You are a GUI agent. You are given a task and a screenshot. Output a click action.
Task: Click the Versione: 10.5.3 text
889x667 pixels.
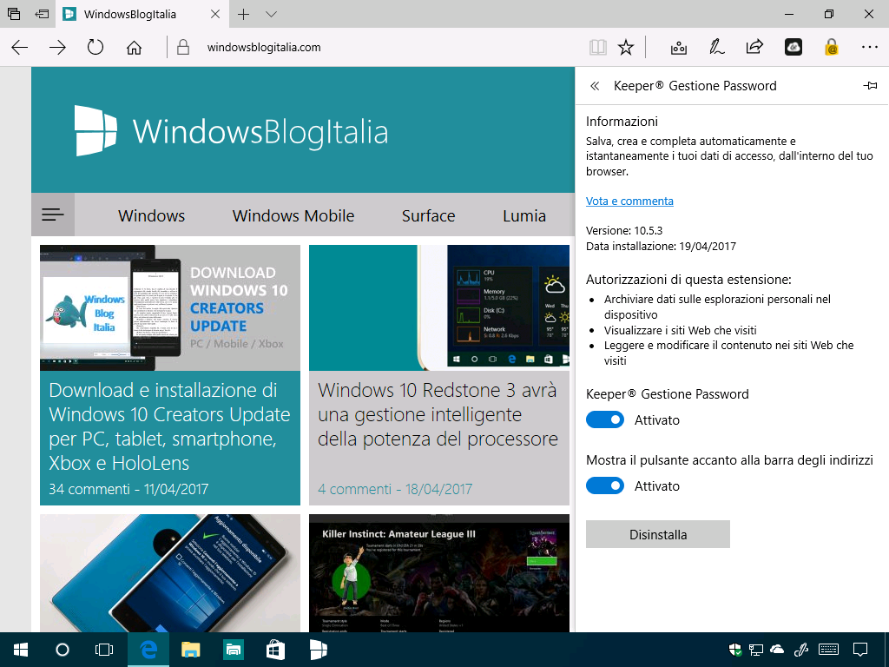click(624, 231)
